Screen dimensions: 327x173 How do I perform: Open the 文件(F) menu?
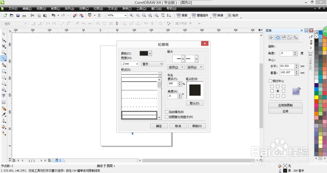[13, 8]
